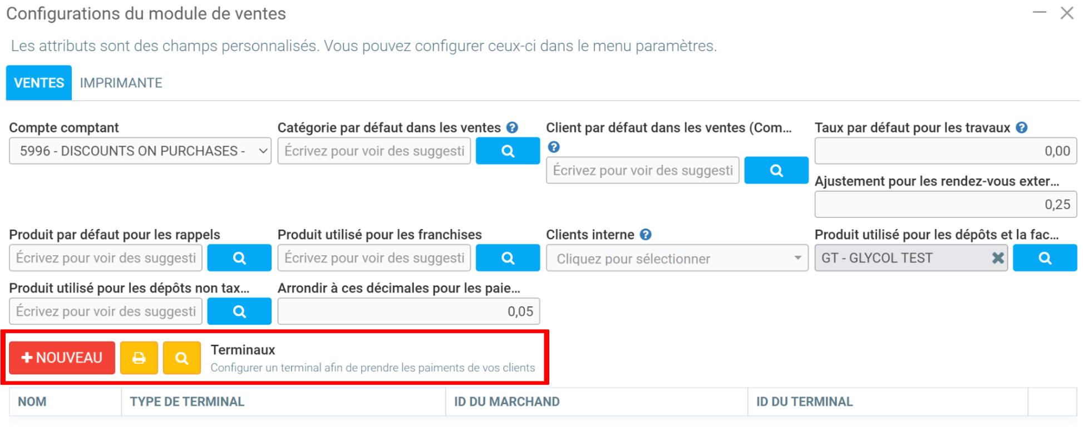Image resolution: width=1083 pixels, height=427 pixels.
Task: Click search button for reminders default product
Action: 239,258
